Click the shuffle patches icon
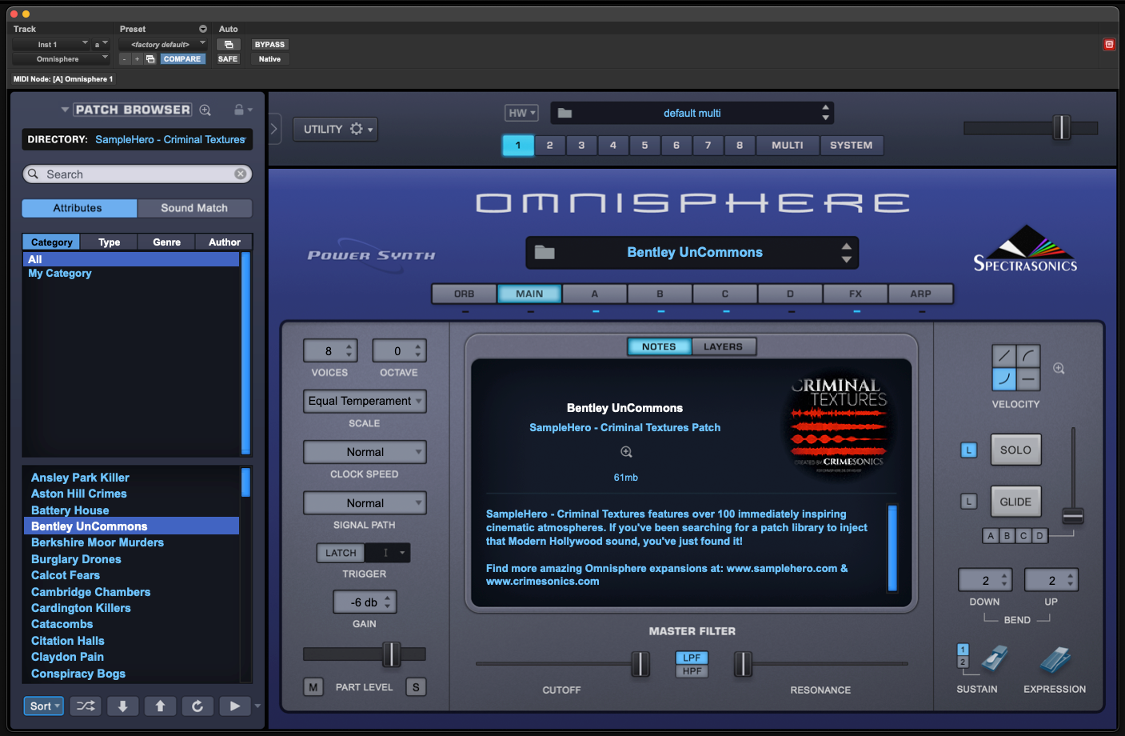The image size is (1125, 736). (x=86, y=706)
